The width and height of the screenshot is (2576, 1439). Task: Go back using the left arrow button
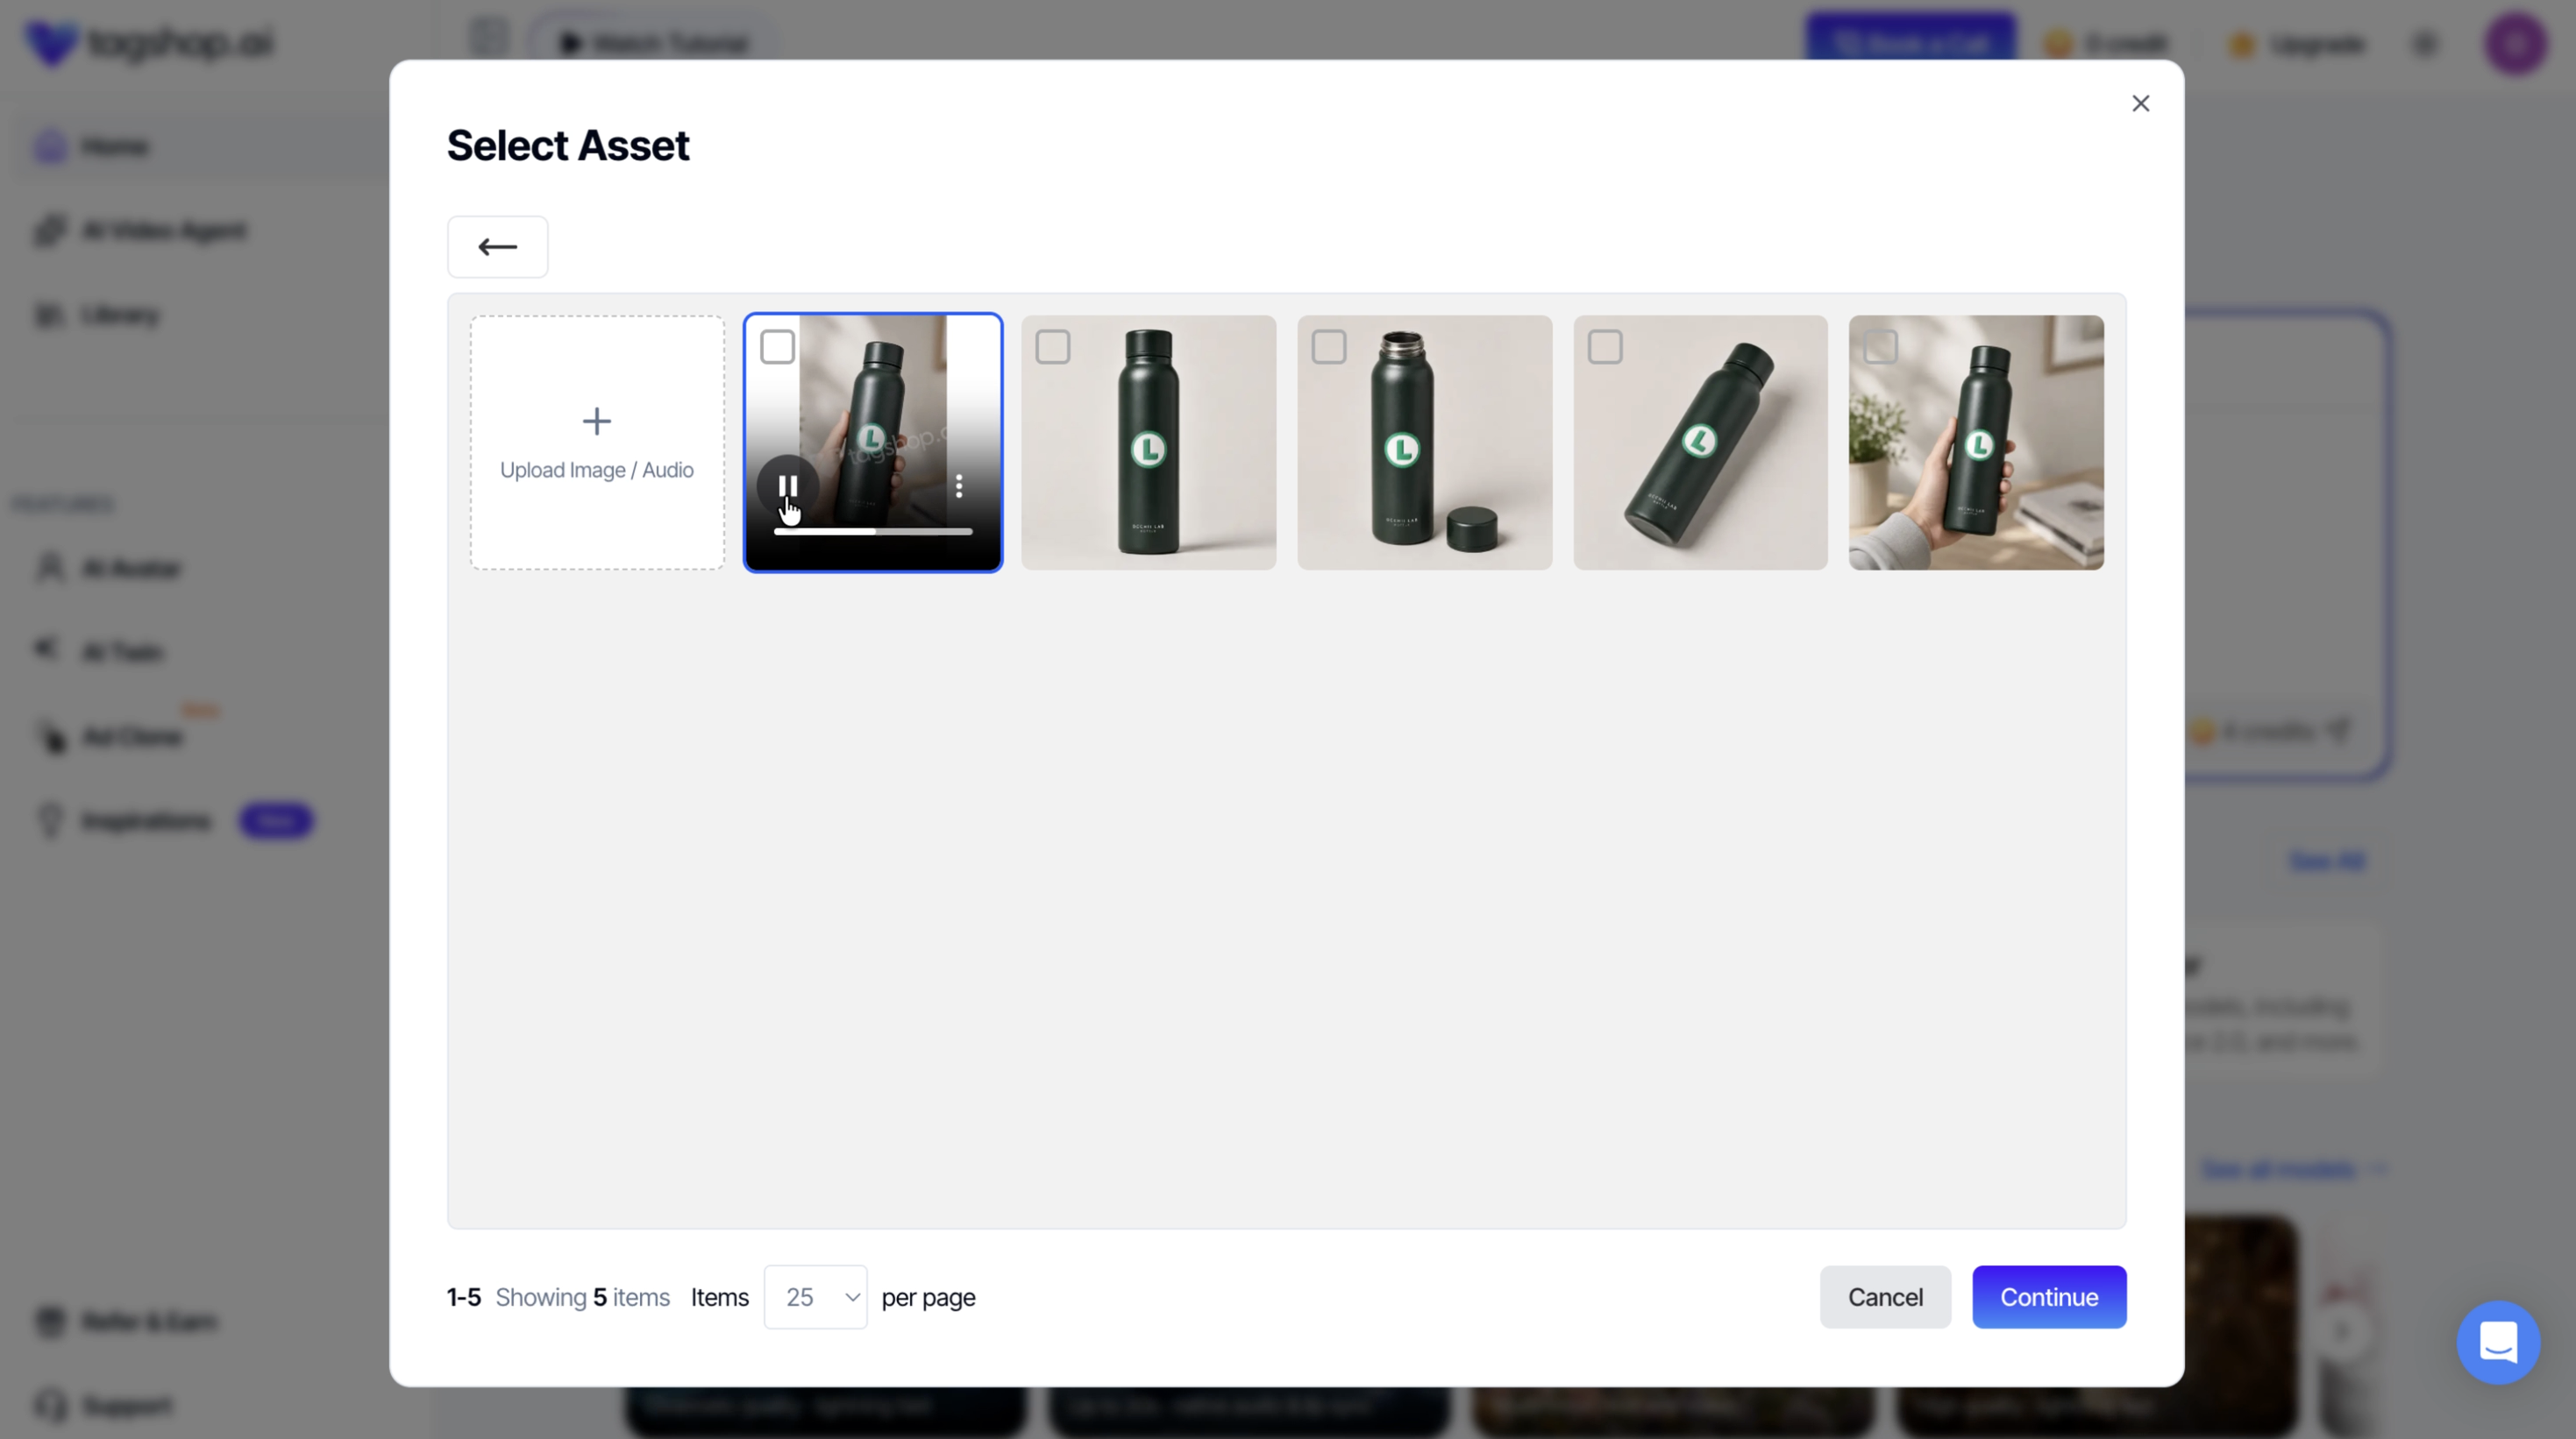tap(497, 247)
